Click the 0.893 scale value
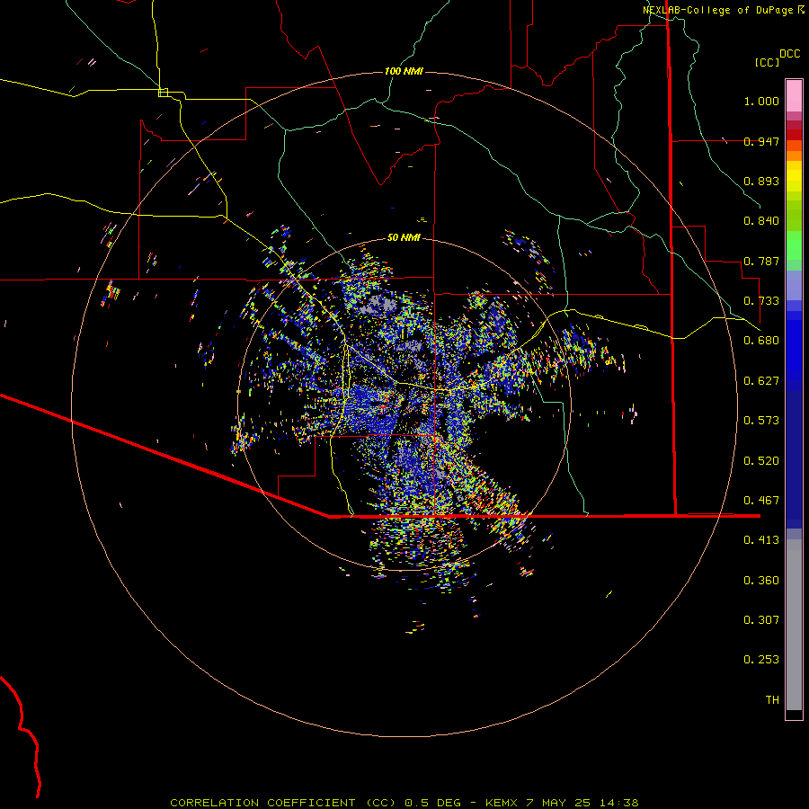The image size is (809, 809). click(x=761, y=181)
